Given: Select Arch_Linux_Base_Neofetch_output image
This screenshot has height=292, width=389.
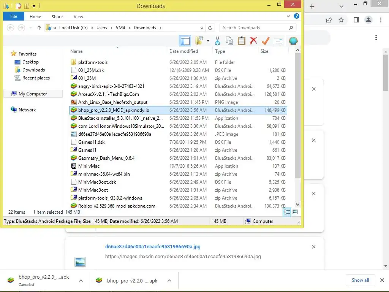Looking at the screenshot, I should [112, 102].
